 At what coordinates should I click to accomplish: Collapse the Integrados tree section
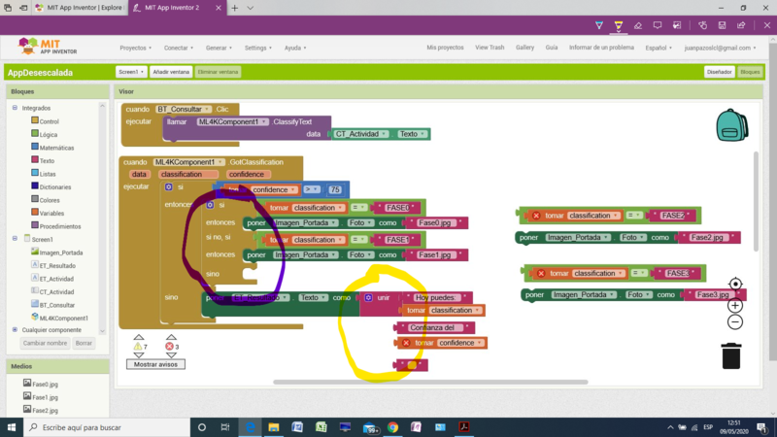click(x=15, y=108)
